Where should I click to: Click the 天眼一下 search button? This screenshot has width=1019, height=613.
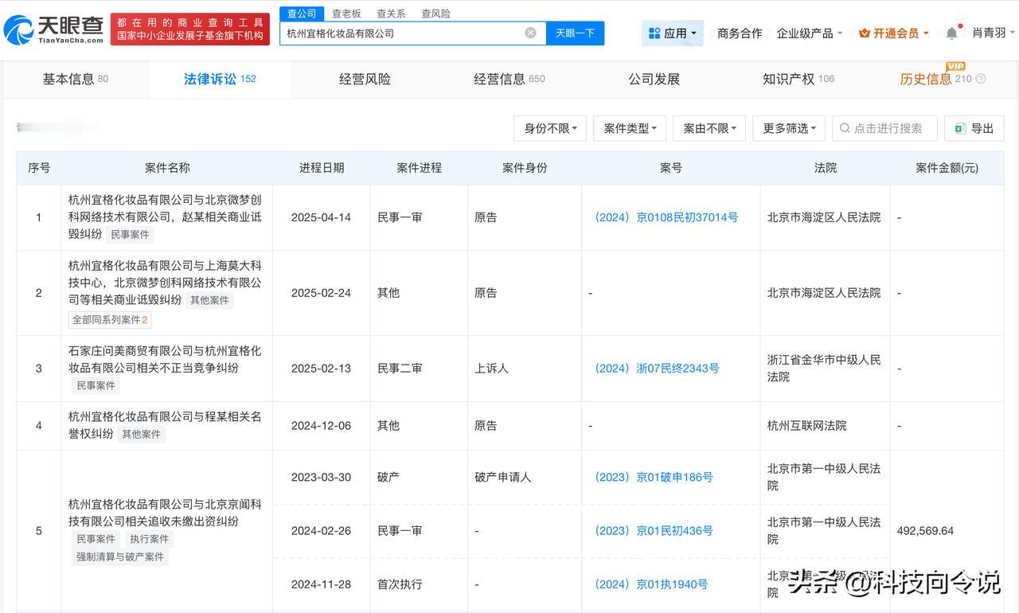point(575,33)
